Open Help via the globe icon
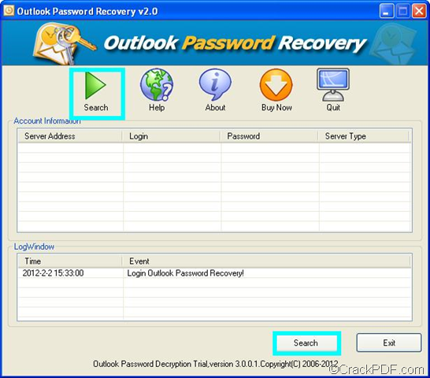The width and height of the screenshot is (430, 378). (157, 85)
